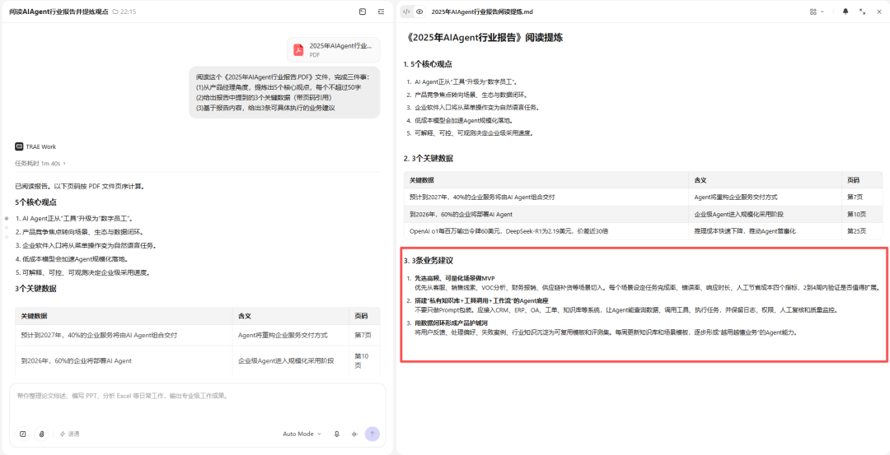Toggle the 速通 lightning mode

pyautogui.click(x=70, y=434)
